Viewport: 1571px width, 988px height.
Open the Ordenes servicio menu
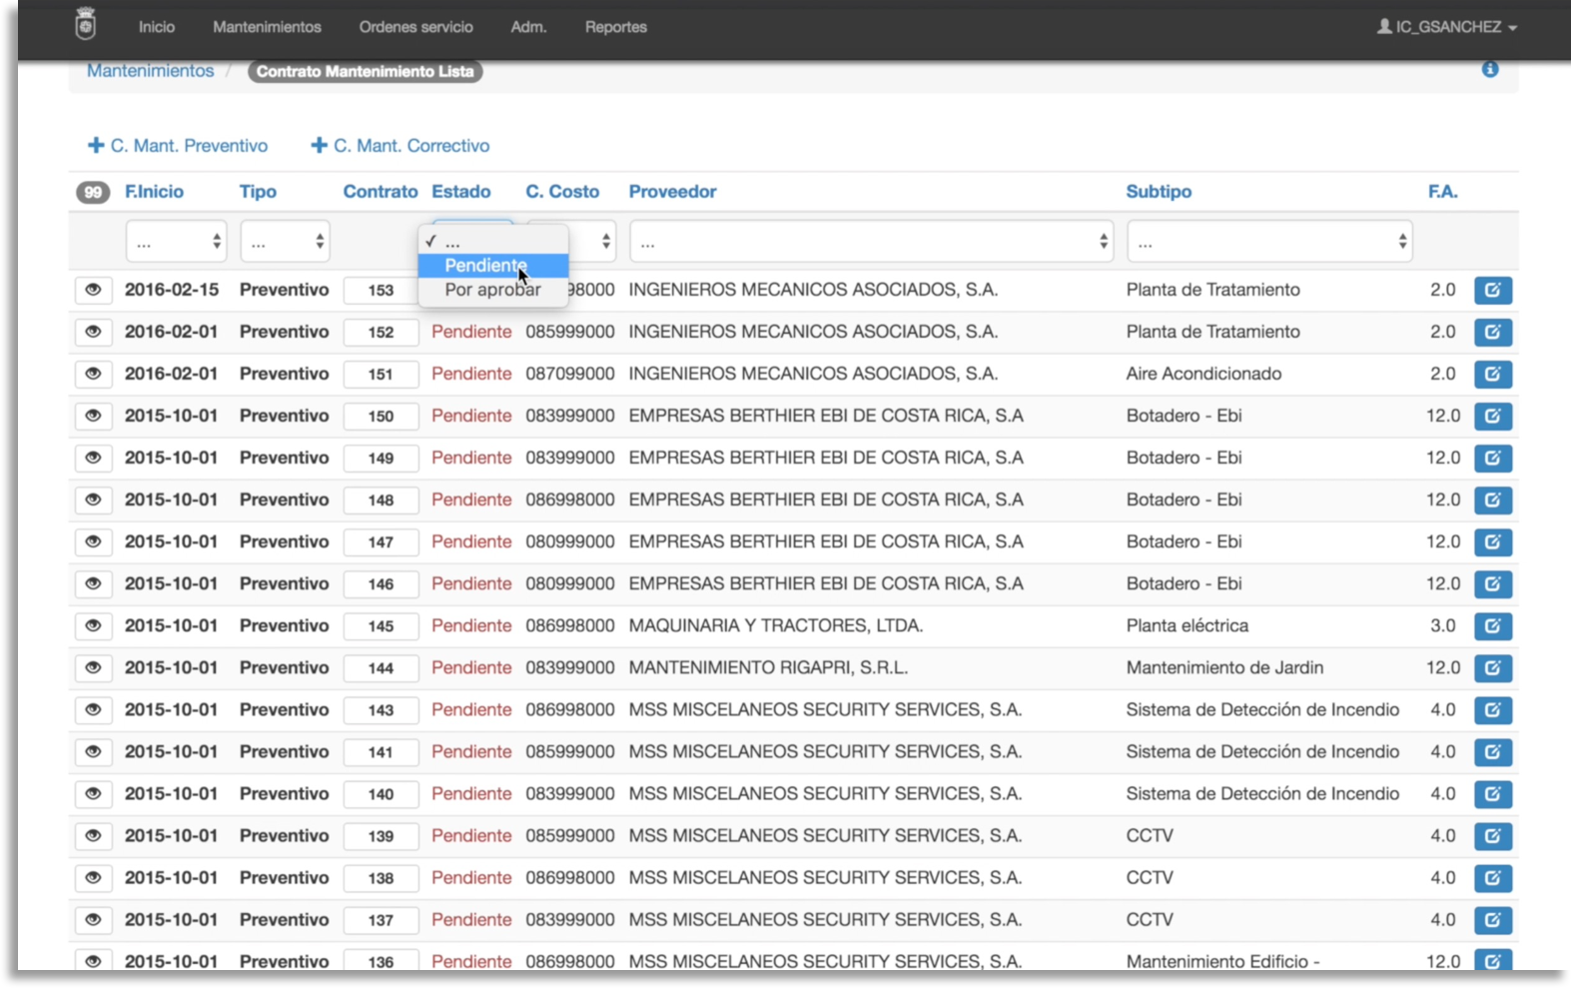pos(415,27)
